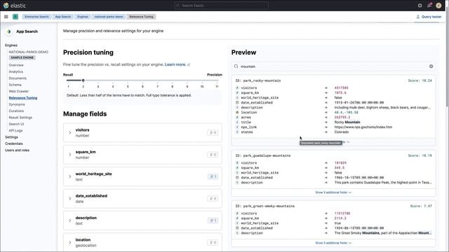Click the Query tester icon
This screenshot has width=449, height=252.
pyautogui.click(x=418, y=17)
